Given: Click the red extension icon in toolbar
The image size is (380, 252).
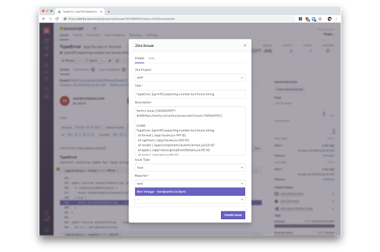Looking at the screenshot, I should coord(307,19).
